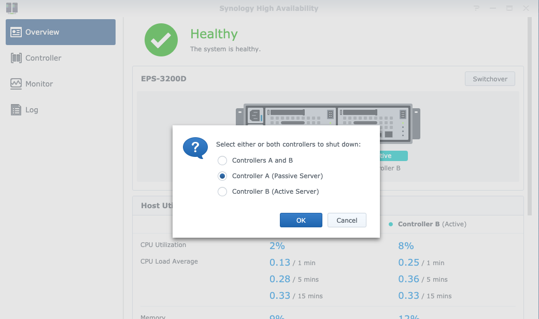Click the EPS-3200D model name

coord(164,79)
